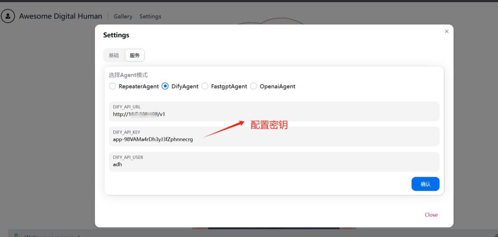Image resolution: width=498 pixels, height=237 pixels.
Task: Switch agent mode to OpenaiAgent
Action: tap(253, 86)
